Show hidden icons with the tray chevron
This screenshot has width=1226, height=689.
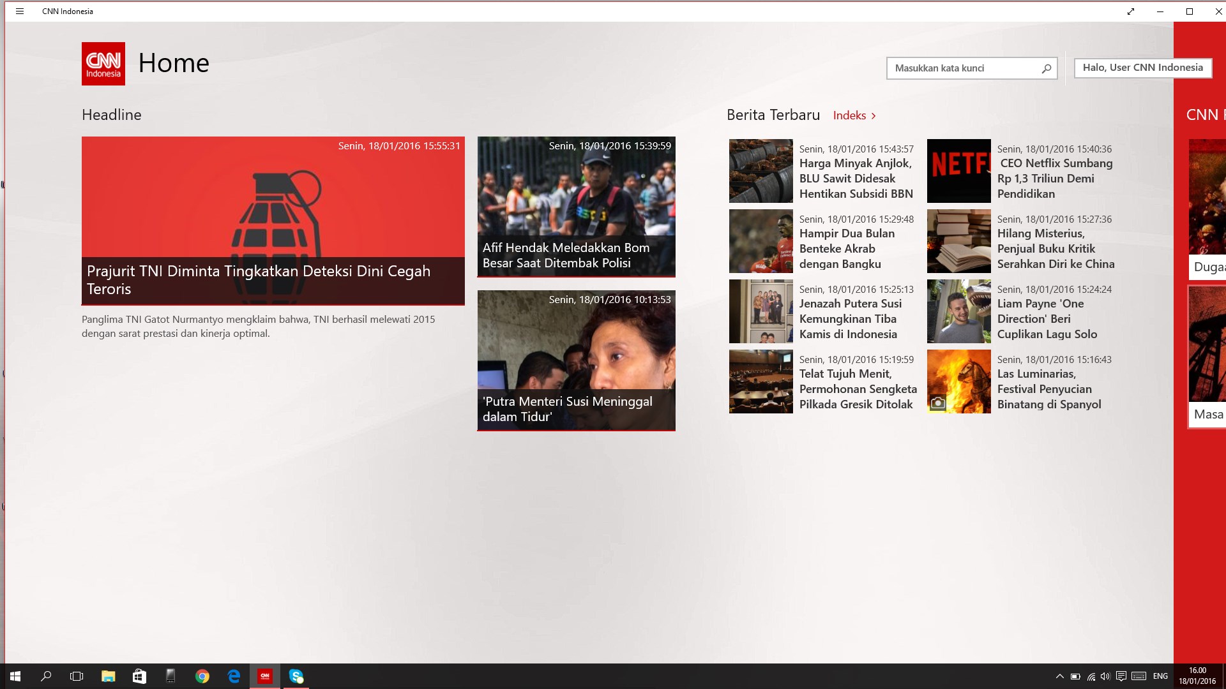pyautogui.click(x=1059, y=676)
